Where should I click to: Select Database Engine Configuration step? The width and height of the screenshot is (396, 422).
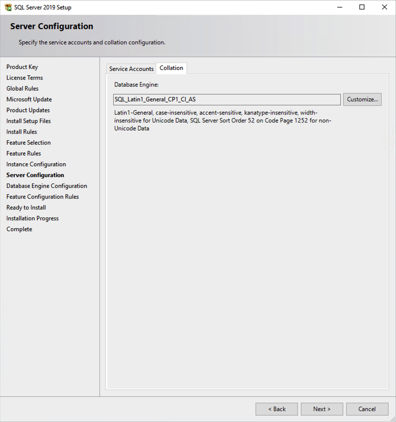pyautogui.click(x=47, y=186)
